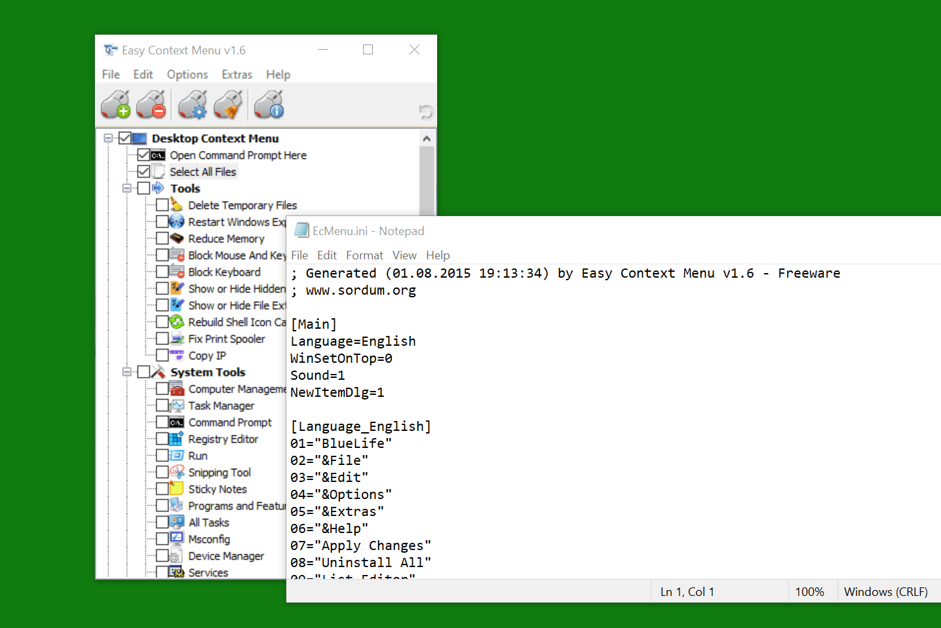The width and height of the screenshot is (941, 628).
Task: Check the System Tools group checkbox
Action: [144, 372]
